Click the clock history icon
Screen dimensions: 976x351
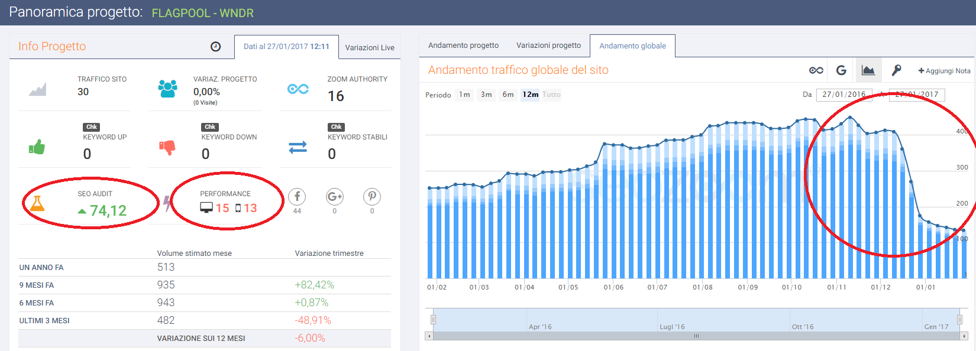point(216,47)
